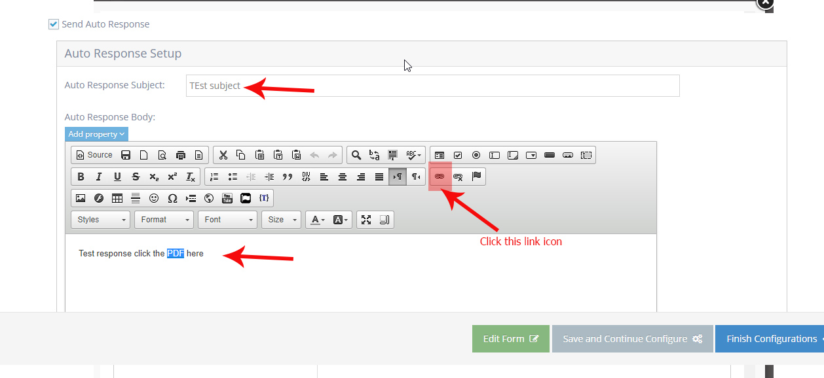The height and width of the screenshot is (378, 824).
Task: Open the Find magnifier tool
Action: (356, 155)
